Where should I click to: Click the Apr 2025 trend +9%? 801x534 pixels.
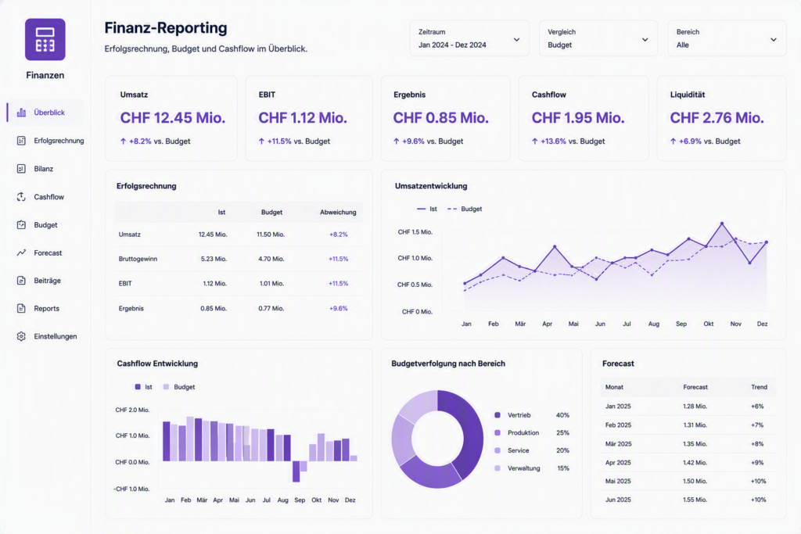click(x=757, y=463)
